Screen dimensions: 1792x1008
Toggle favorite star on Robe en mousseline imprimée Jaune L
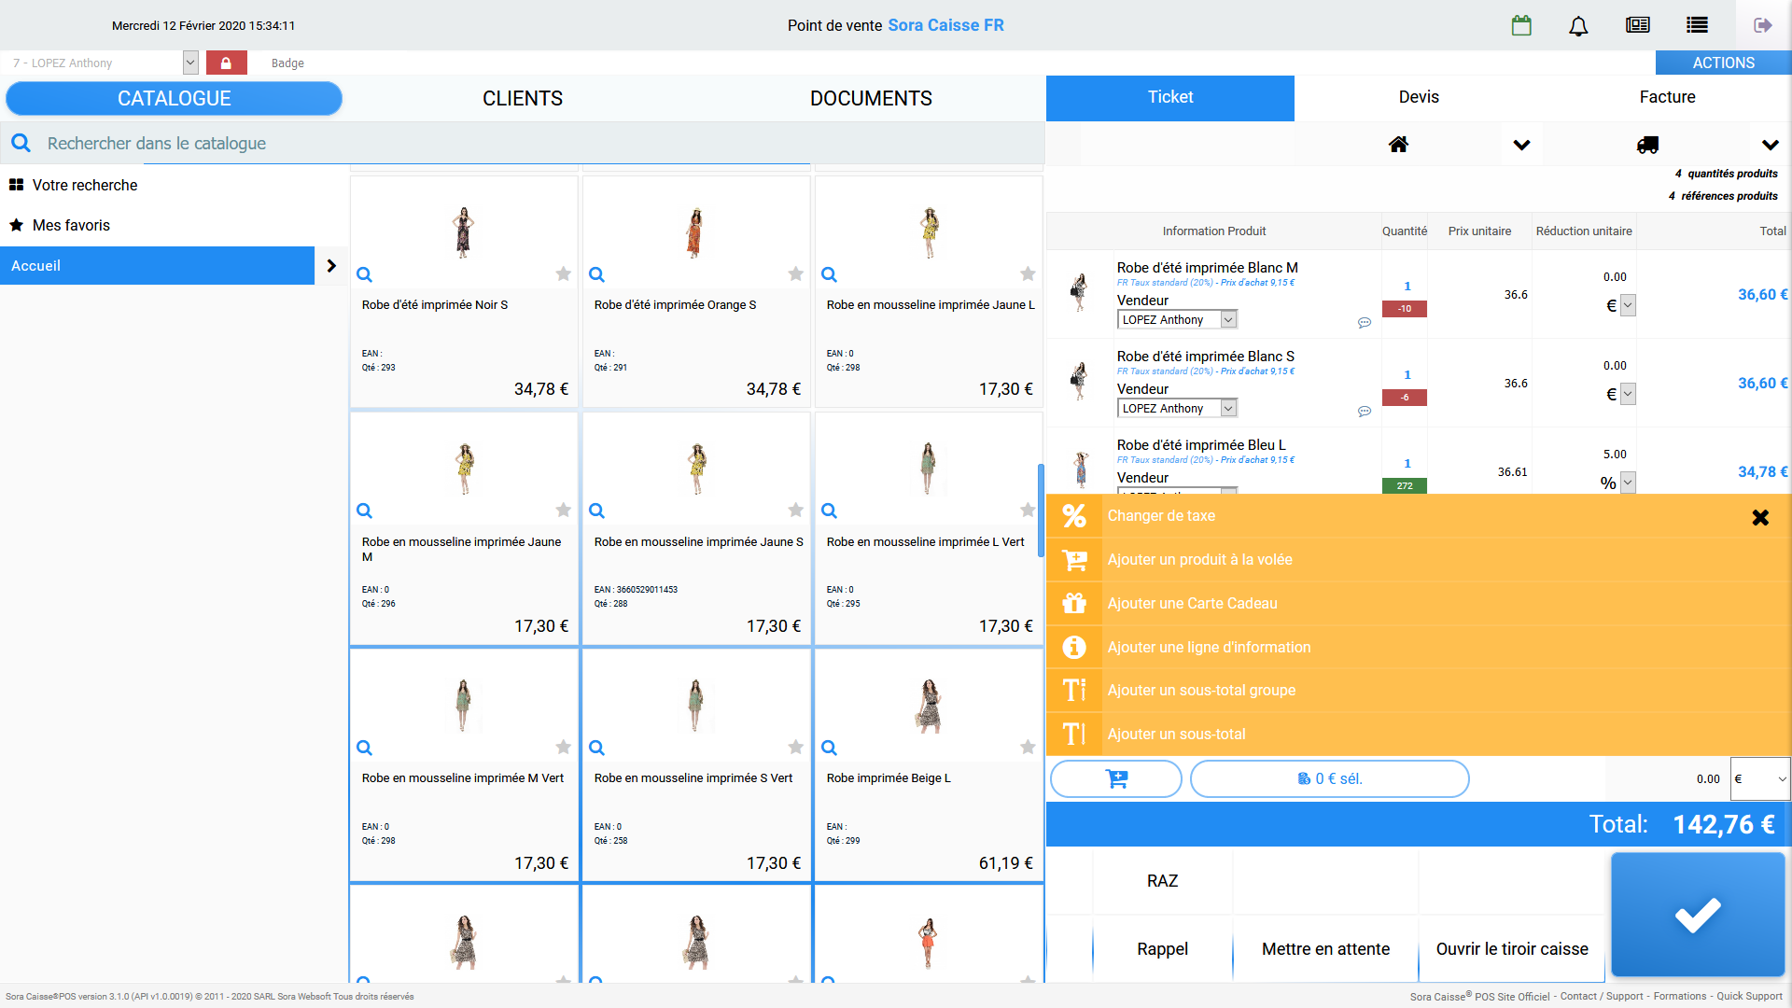tap(1028, 273)
